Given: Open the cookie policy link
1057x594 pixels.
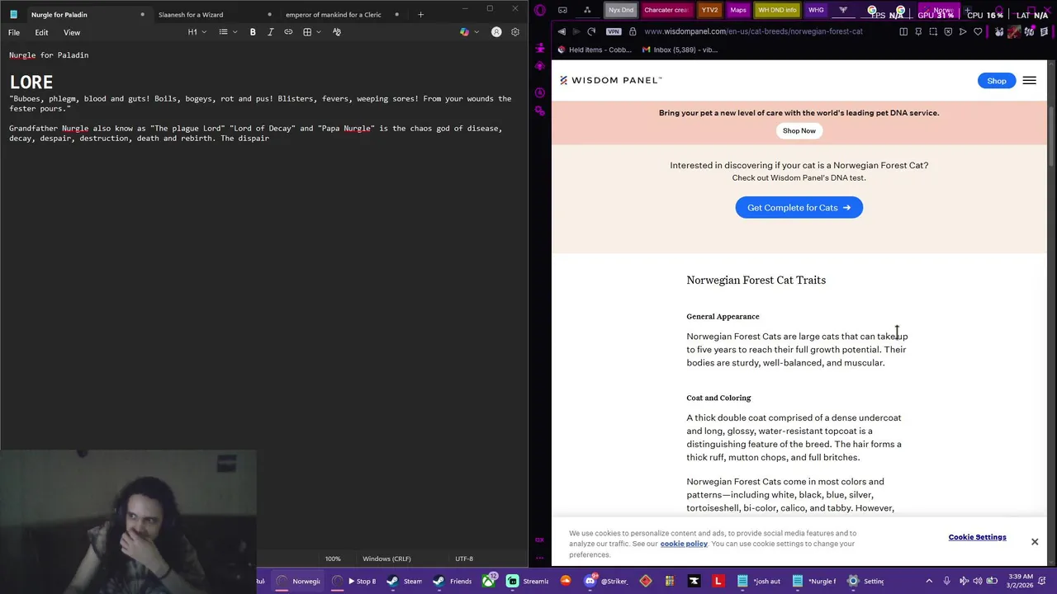Looking at the screenshot, I should (684, 544).
